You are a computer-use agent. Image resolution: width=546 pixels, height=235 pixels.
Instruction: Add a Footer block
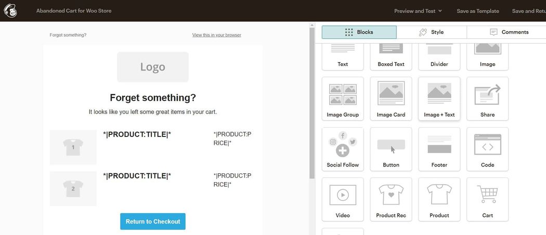pyautogui.click(x=439, y=149)
